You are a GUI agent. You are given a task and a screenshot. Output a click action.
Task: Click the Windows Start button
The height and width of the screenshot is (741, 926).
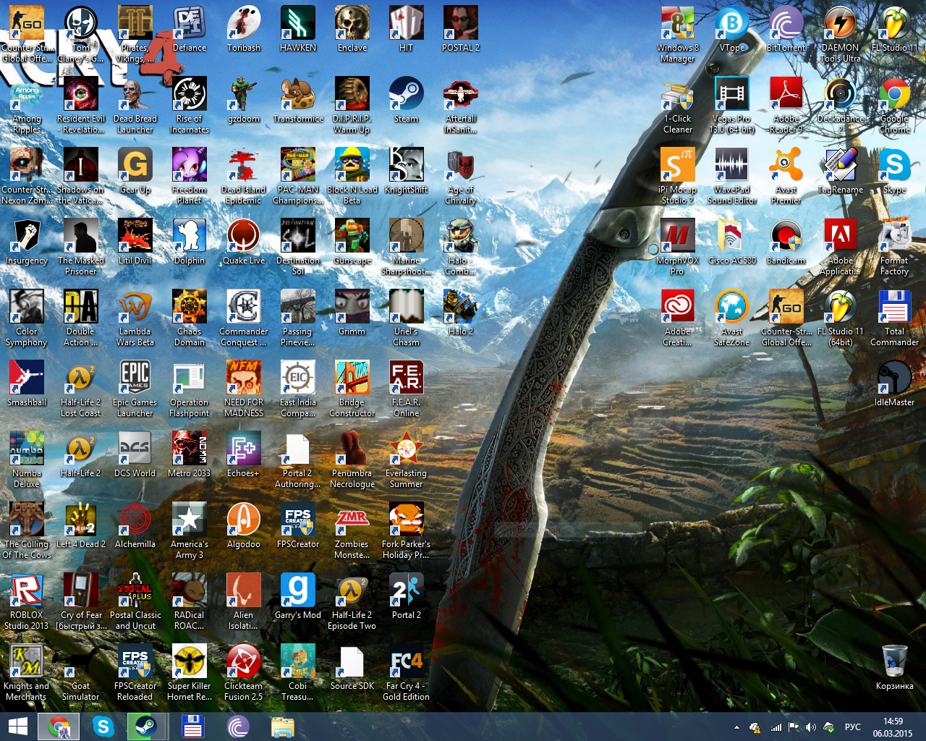tap(17, 727)
